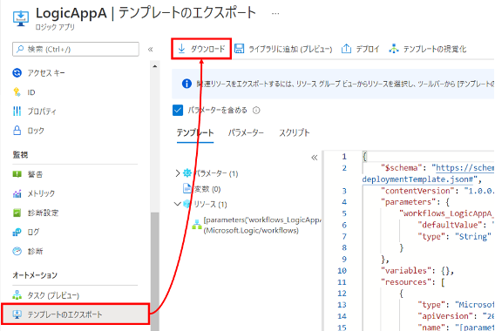Viewport: 495px width, 331px height.
Task: Click the ロック padlock icon
Action: pos(17,131)
